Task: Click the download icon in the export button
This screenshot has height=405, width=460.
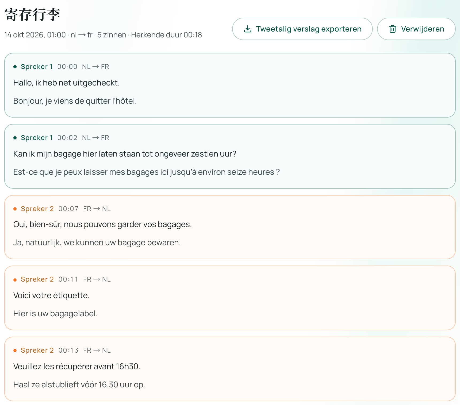Action: [x=248, y=29]
